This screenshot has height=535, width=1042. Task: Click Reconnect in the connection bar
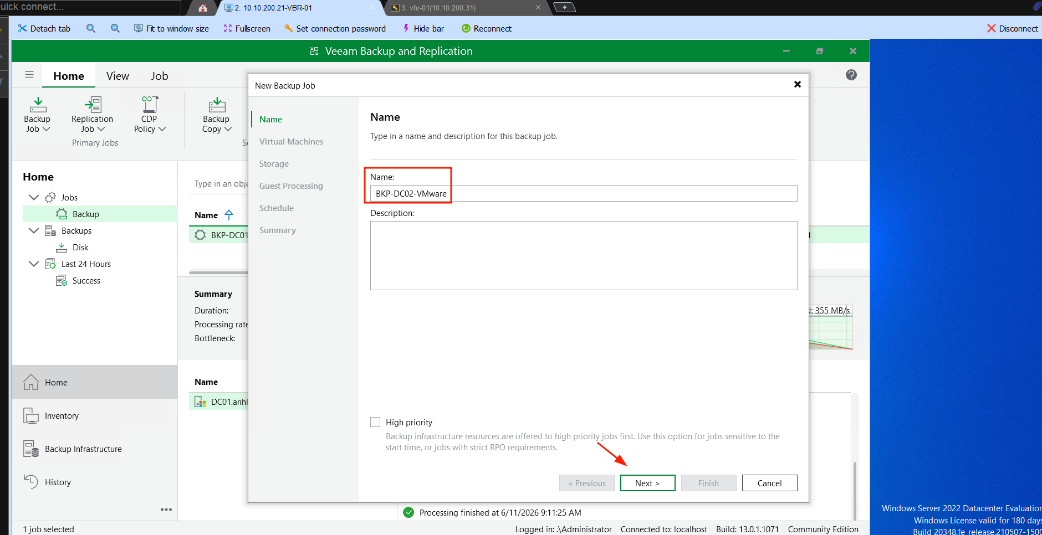[x=487, y=28]
